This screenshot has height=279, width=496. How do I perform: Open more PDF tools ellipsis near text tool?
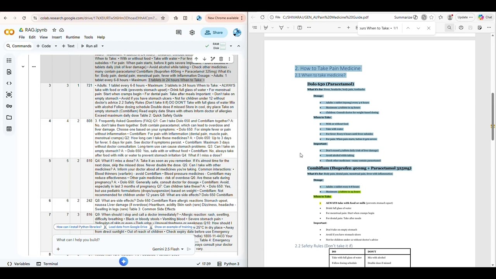click(309, 28)
